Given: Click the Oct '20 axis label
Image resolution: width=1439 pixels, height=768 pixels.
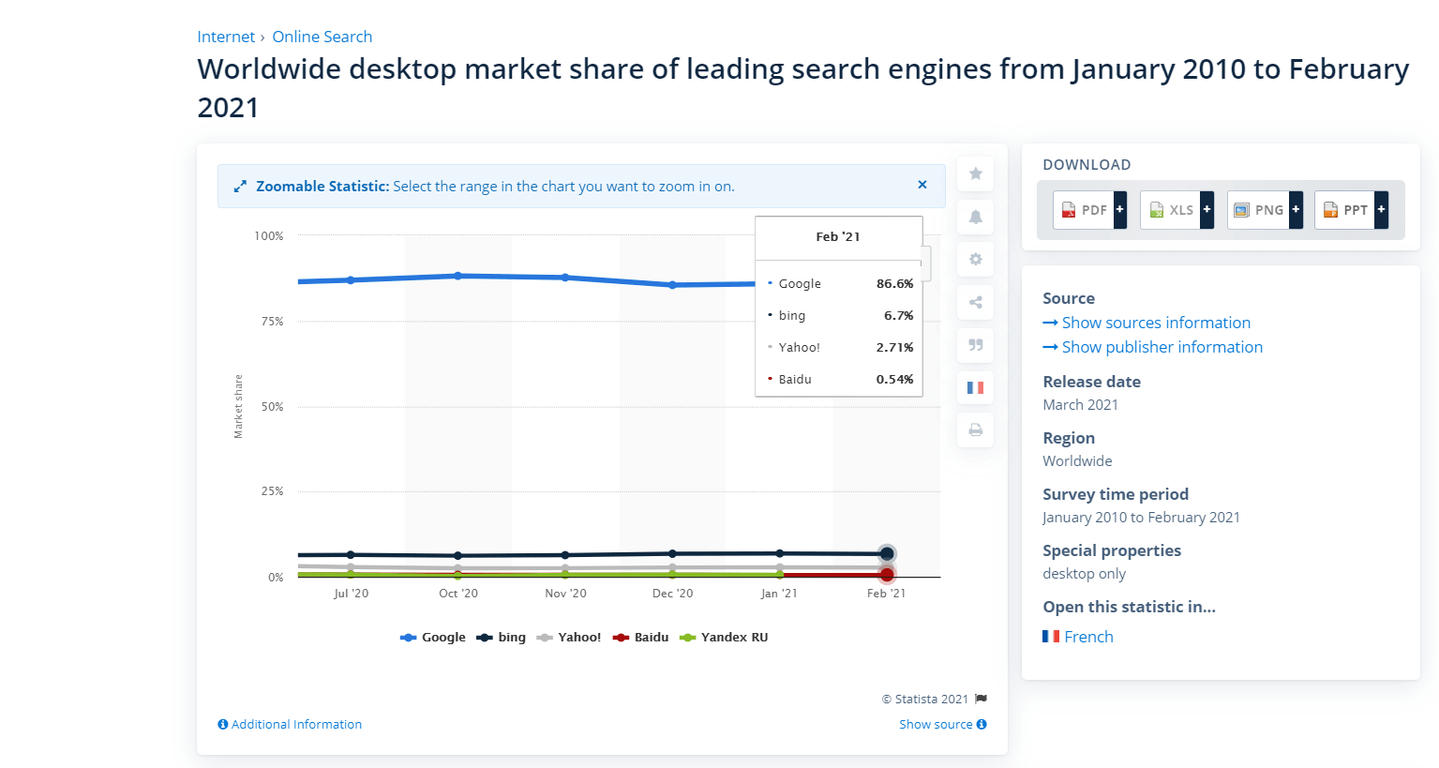Looking at the screenshot, I should [458, 594].
